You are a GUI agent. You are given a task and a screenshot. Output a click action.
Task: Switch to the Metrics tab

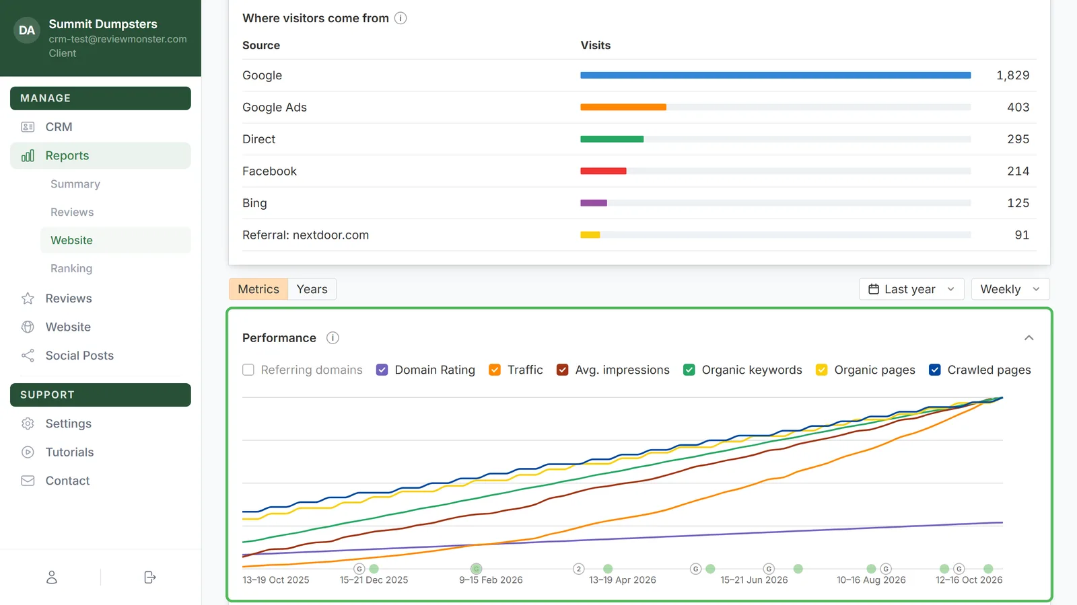258,289
